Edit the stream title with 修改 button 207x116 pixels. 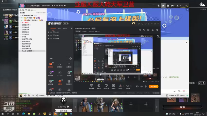93,29
